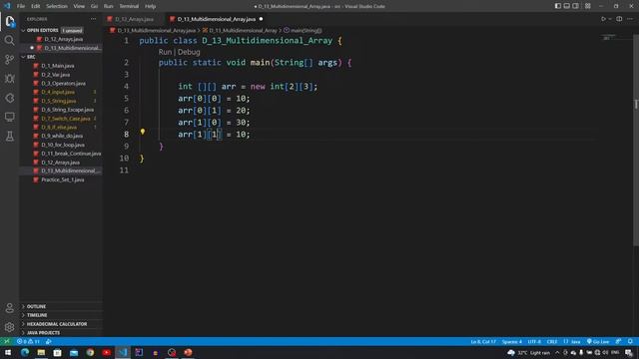Open the Windows Start menu
This screenshot has width=639, height=359.
click(x=8, y=352)
